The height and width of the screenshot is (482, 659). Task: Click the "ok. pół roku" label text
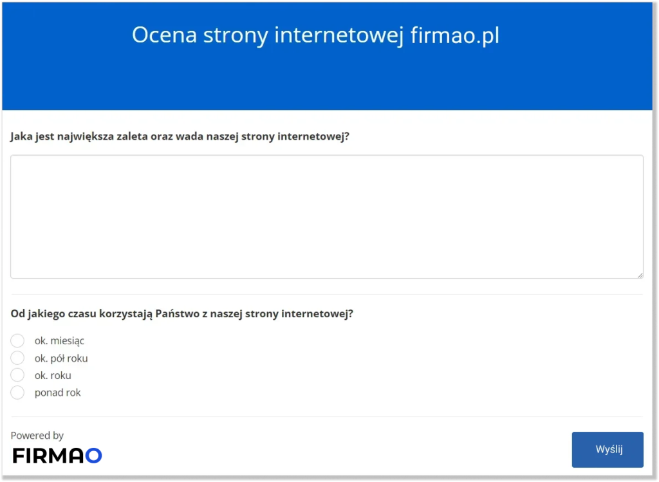(x=61, y=358)
